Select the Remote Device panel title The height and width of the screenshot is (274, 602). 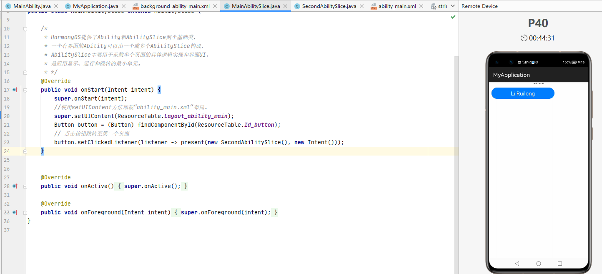point(479,6)
